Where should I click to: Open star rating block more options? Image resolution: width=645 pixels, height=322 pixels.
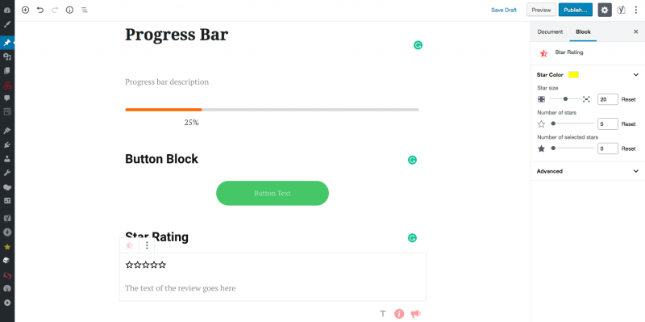coord(147,245)
